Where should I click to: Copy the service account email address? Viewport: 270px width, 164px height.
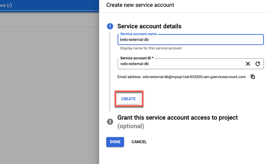253,77
